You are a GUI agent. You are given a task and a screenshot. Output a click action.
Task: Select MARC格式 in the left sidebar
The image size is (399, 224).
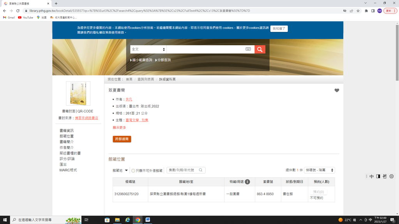[x=68, y=170]
